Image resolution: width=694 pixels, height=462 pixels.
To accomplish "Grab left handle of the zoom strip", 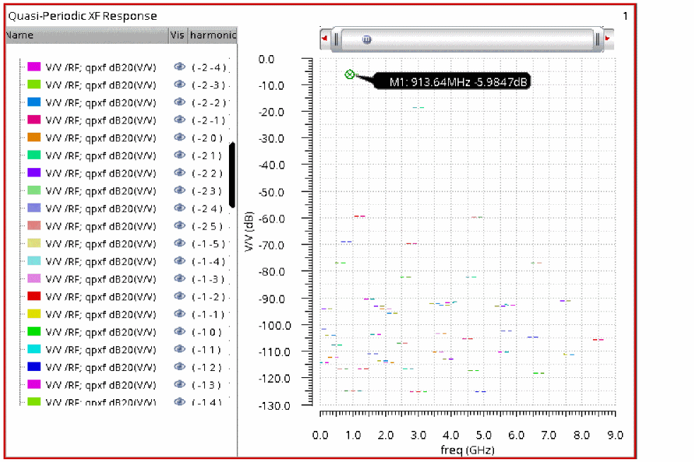I will [337, 40].
